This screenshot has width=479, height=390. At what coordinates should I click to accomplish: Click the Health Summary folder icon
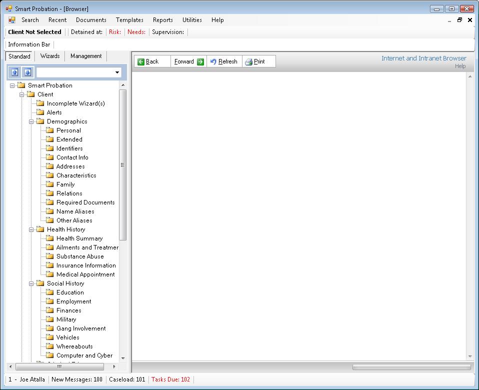[x=50, y=238]
